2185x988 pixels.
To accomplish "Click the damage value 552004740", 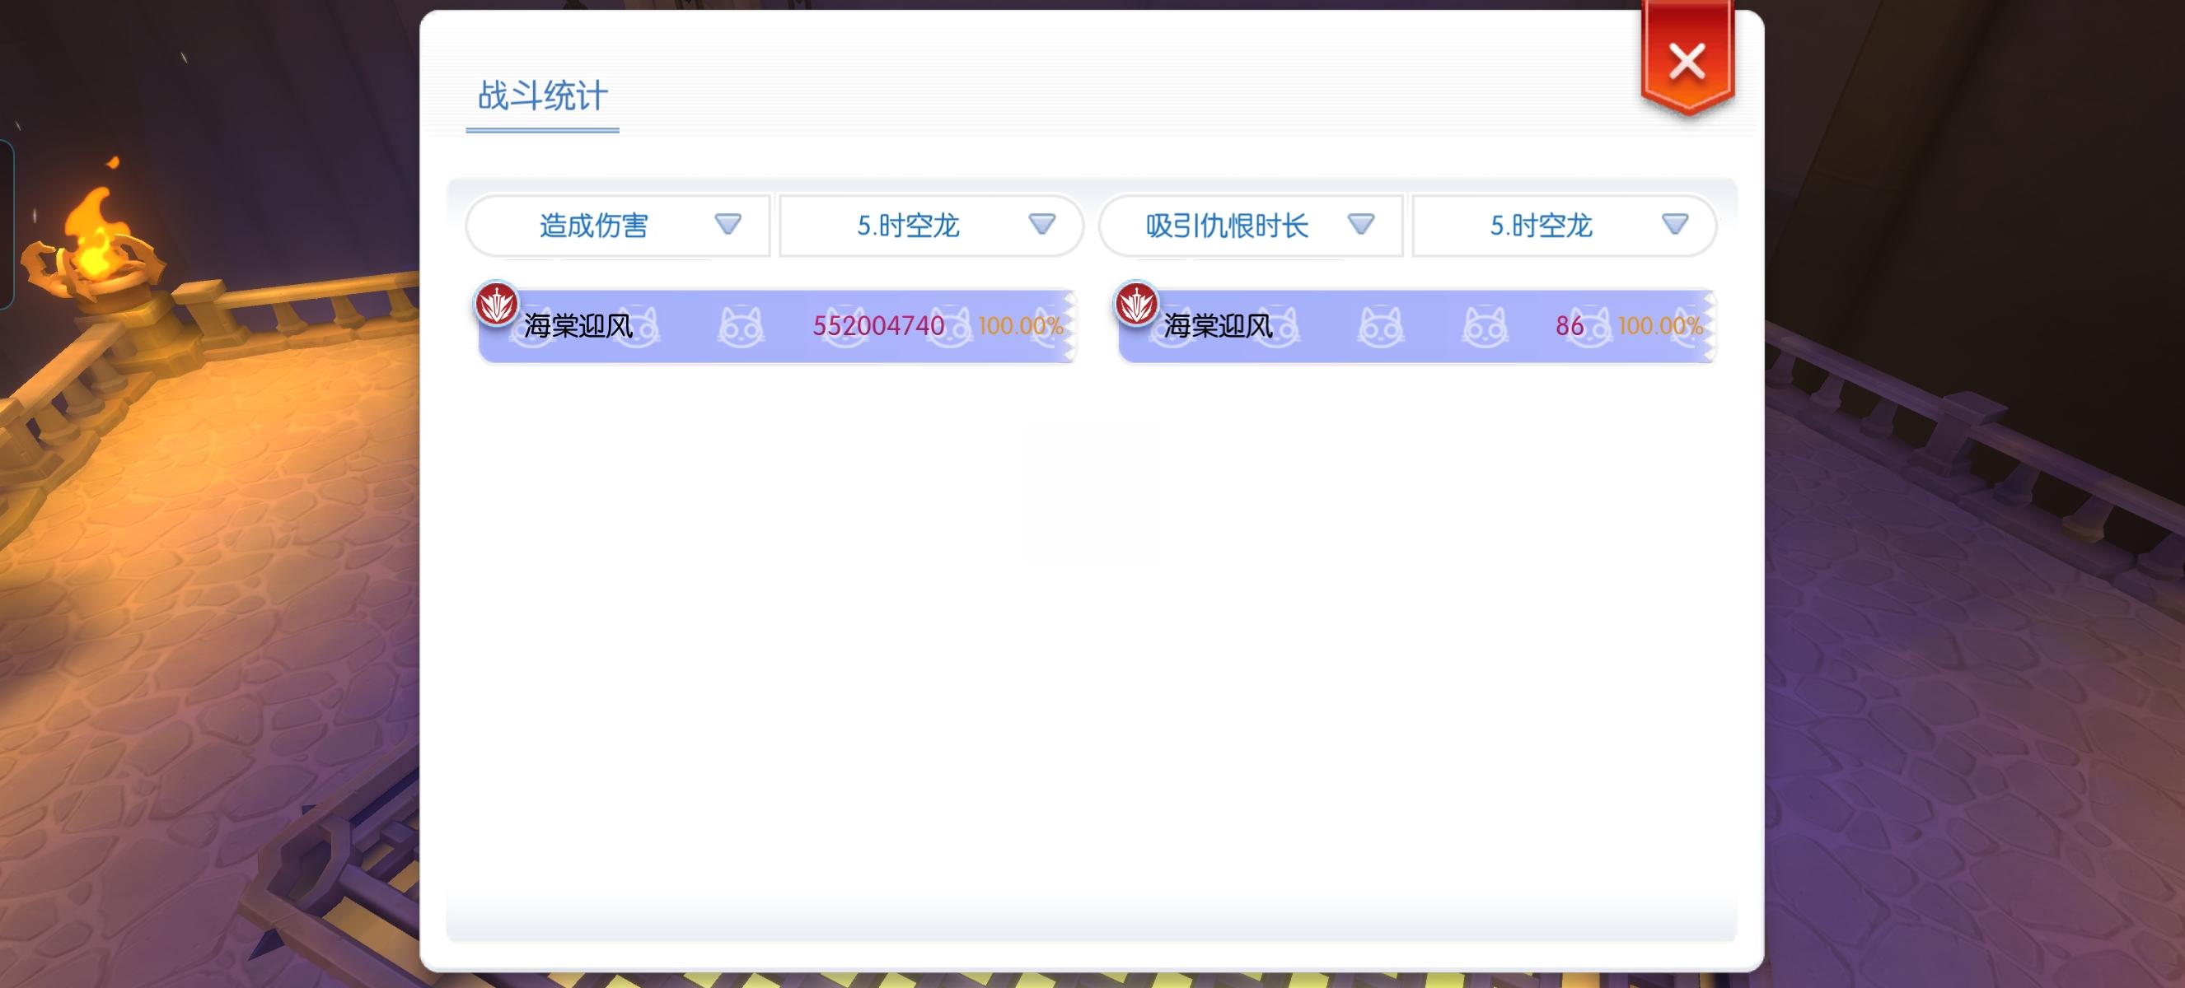I will [879, 325].
